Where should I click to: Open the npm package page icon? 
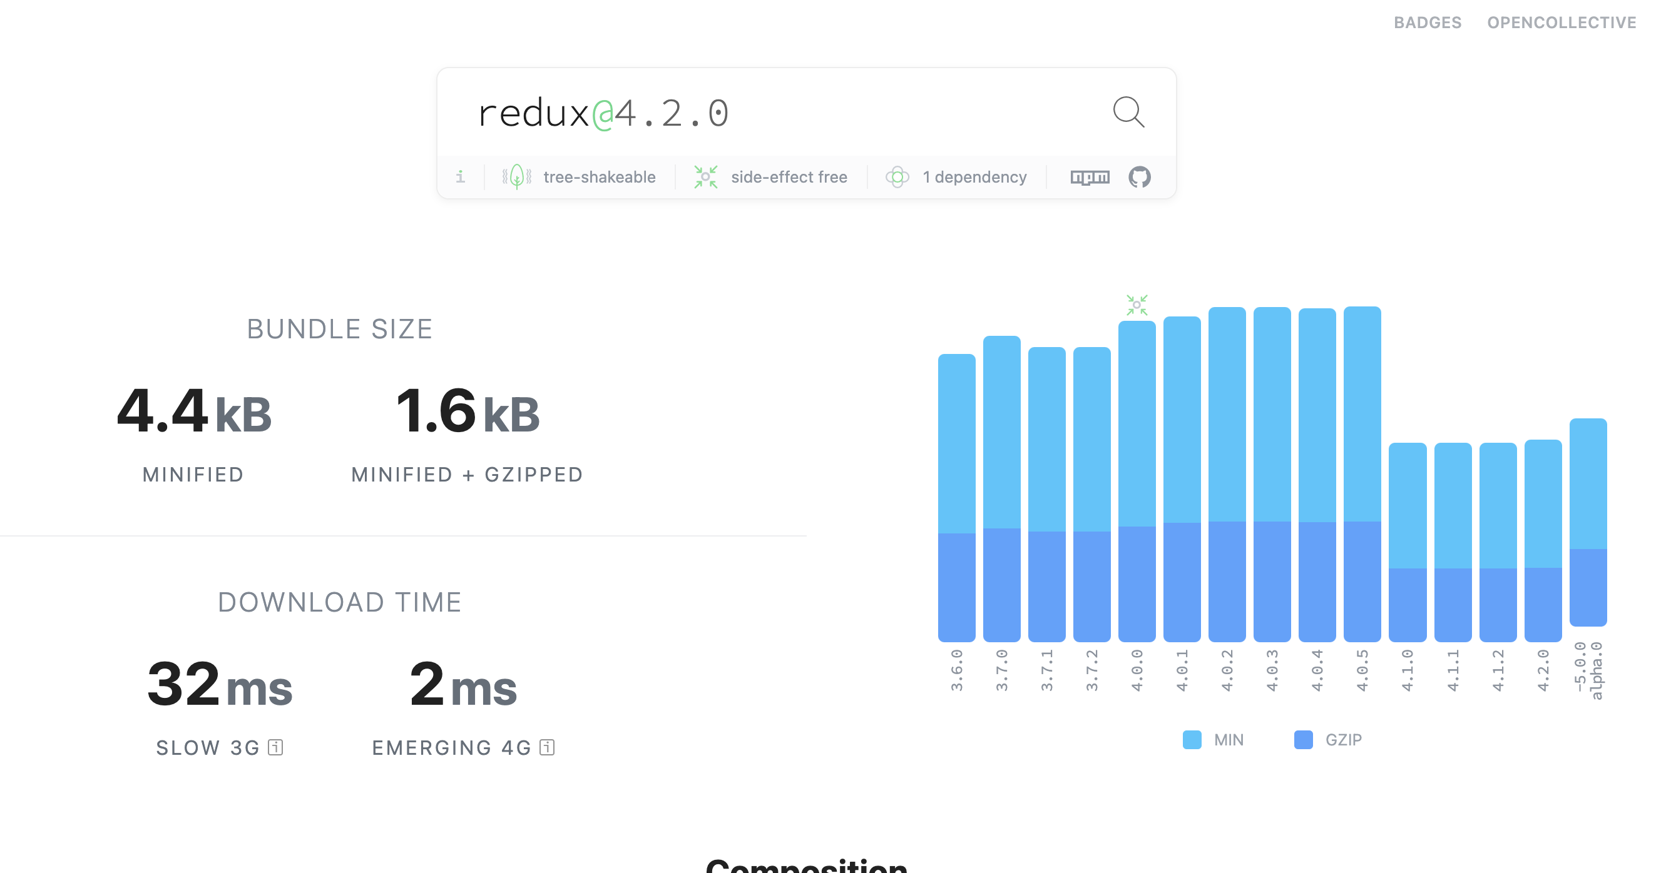point(1090,176)
